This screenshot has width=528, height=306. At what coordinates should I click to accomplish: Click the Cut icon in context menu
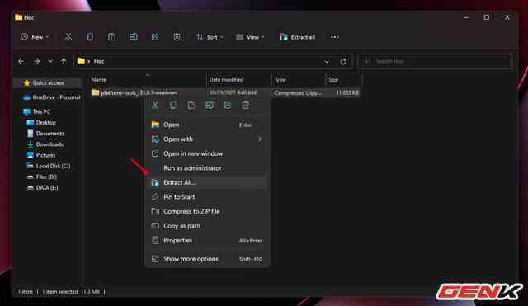155,106
